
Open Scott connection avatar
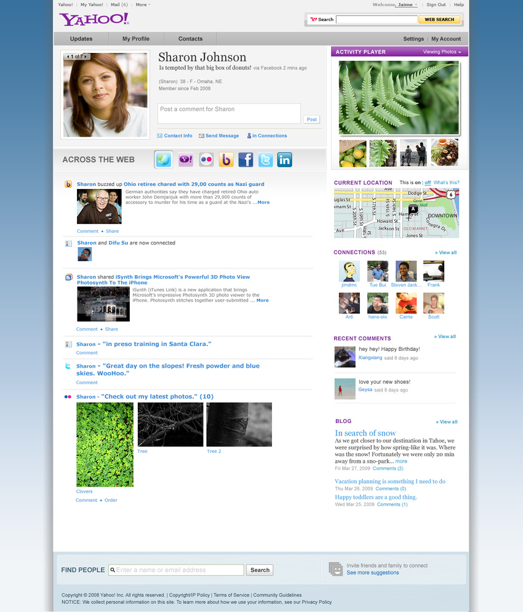coord(434,304)
